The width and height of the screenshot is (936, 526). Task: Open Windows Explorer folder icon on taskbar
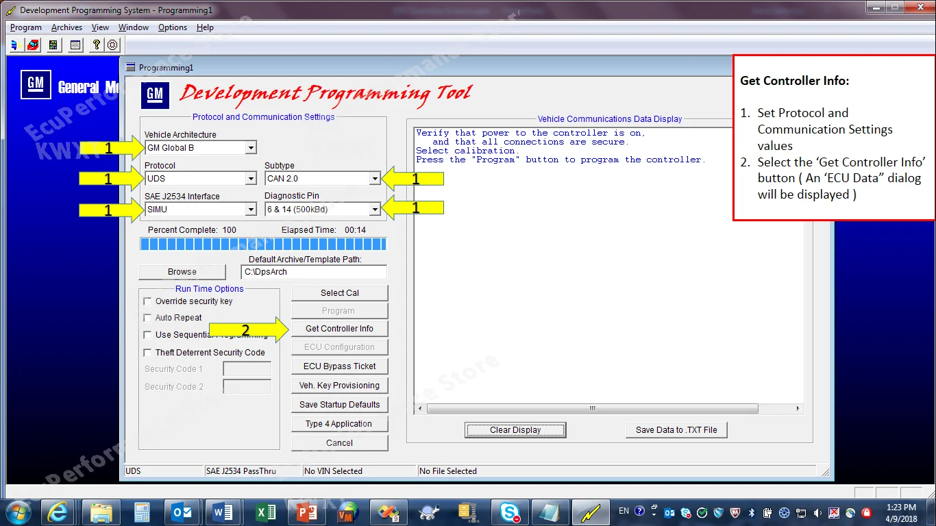click(101, 512)
